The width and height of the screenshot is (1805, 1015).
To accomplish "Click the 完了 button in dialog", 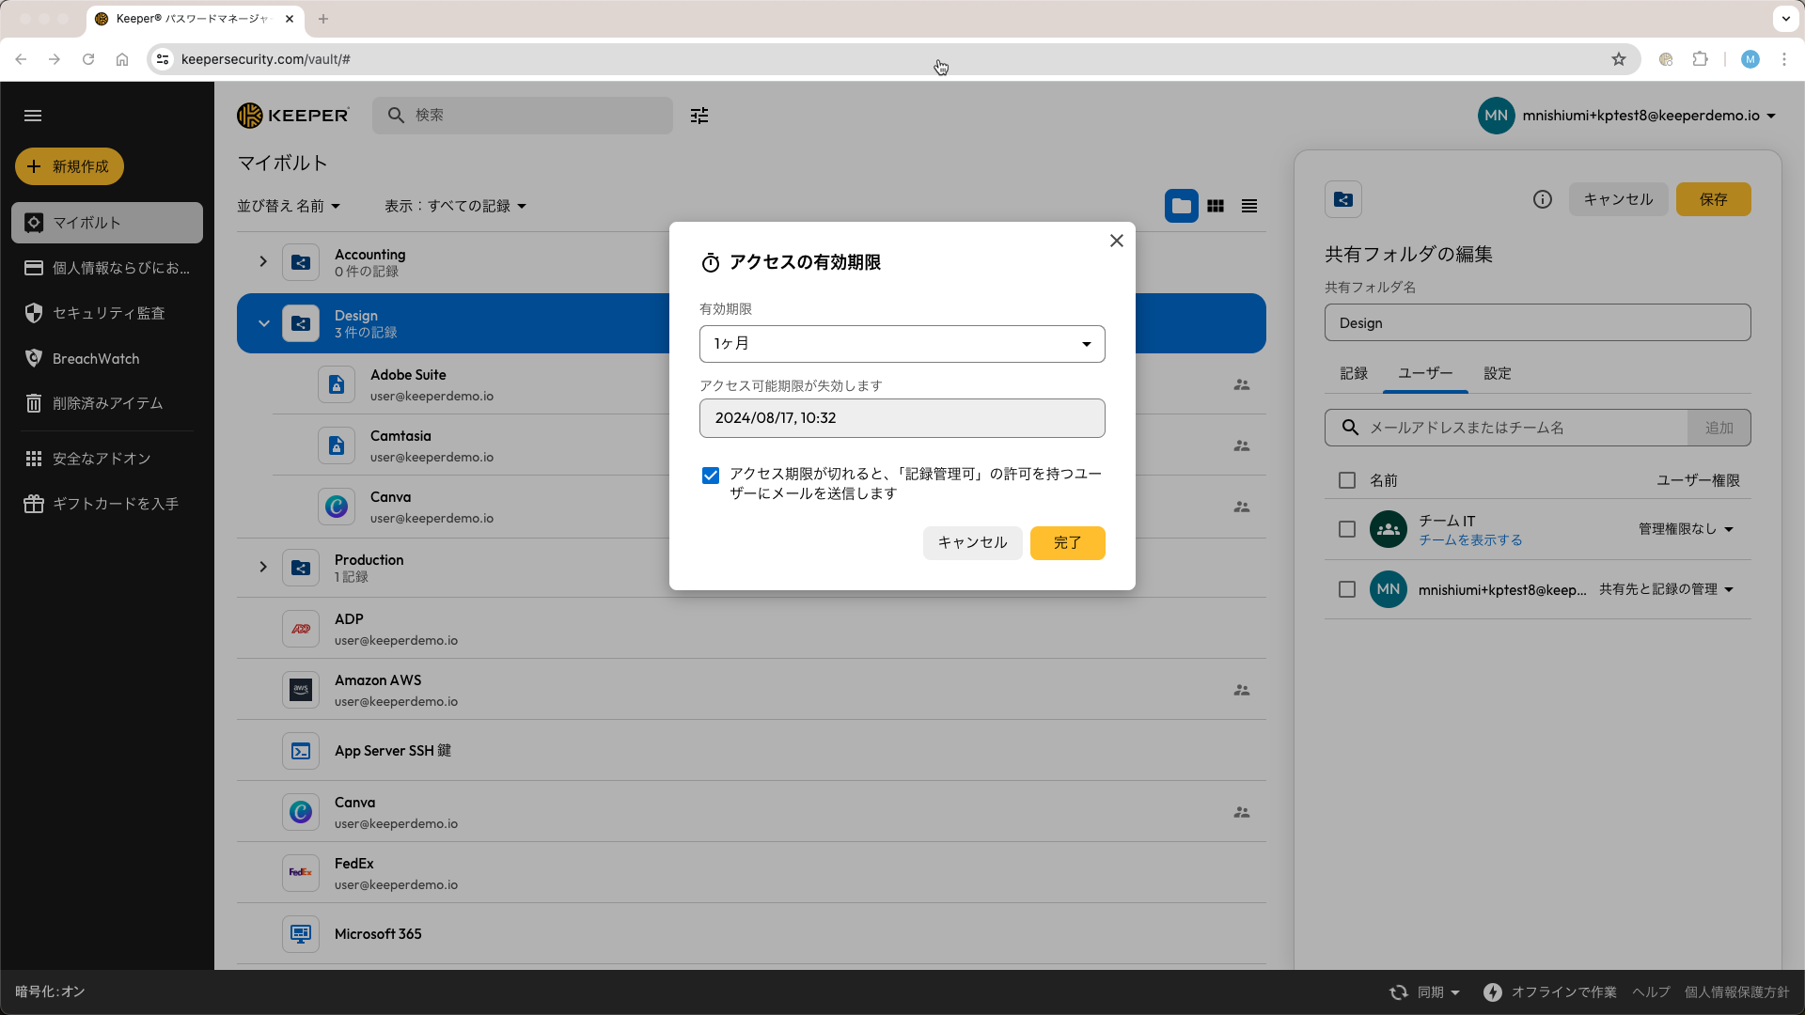I will (1067, 542).
